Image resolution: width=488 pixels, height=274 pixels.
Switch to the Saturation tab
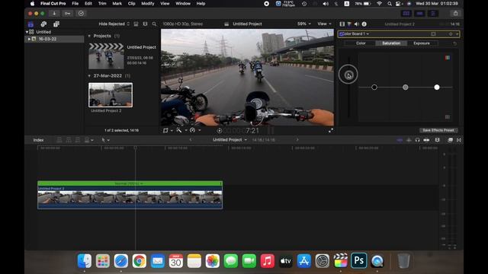coord(391,43)
